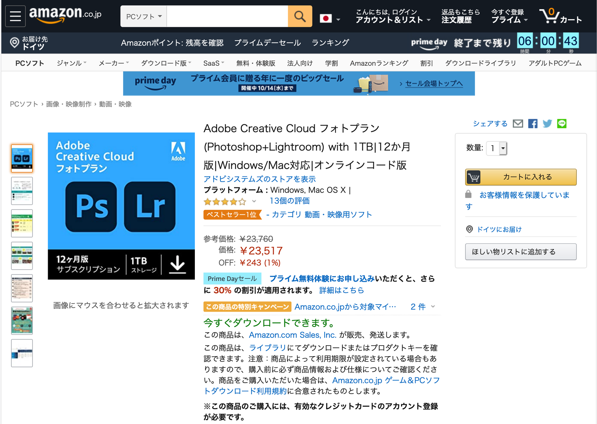Click the Japan flag language icon
597x424 pixels.
pos(326,18)
